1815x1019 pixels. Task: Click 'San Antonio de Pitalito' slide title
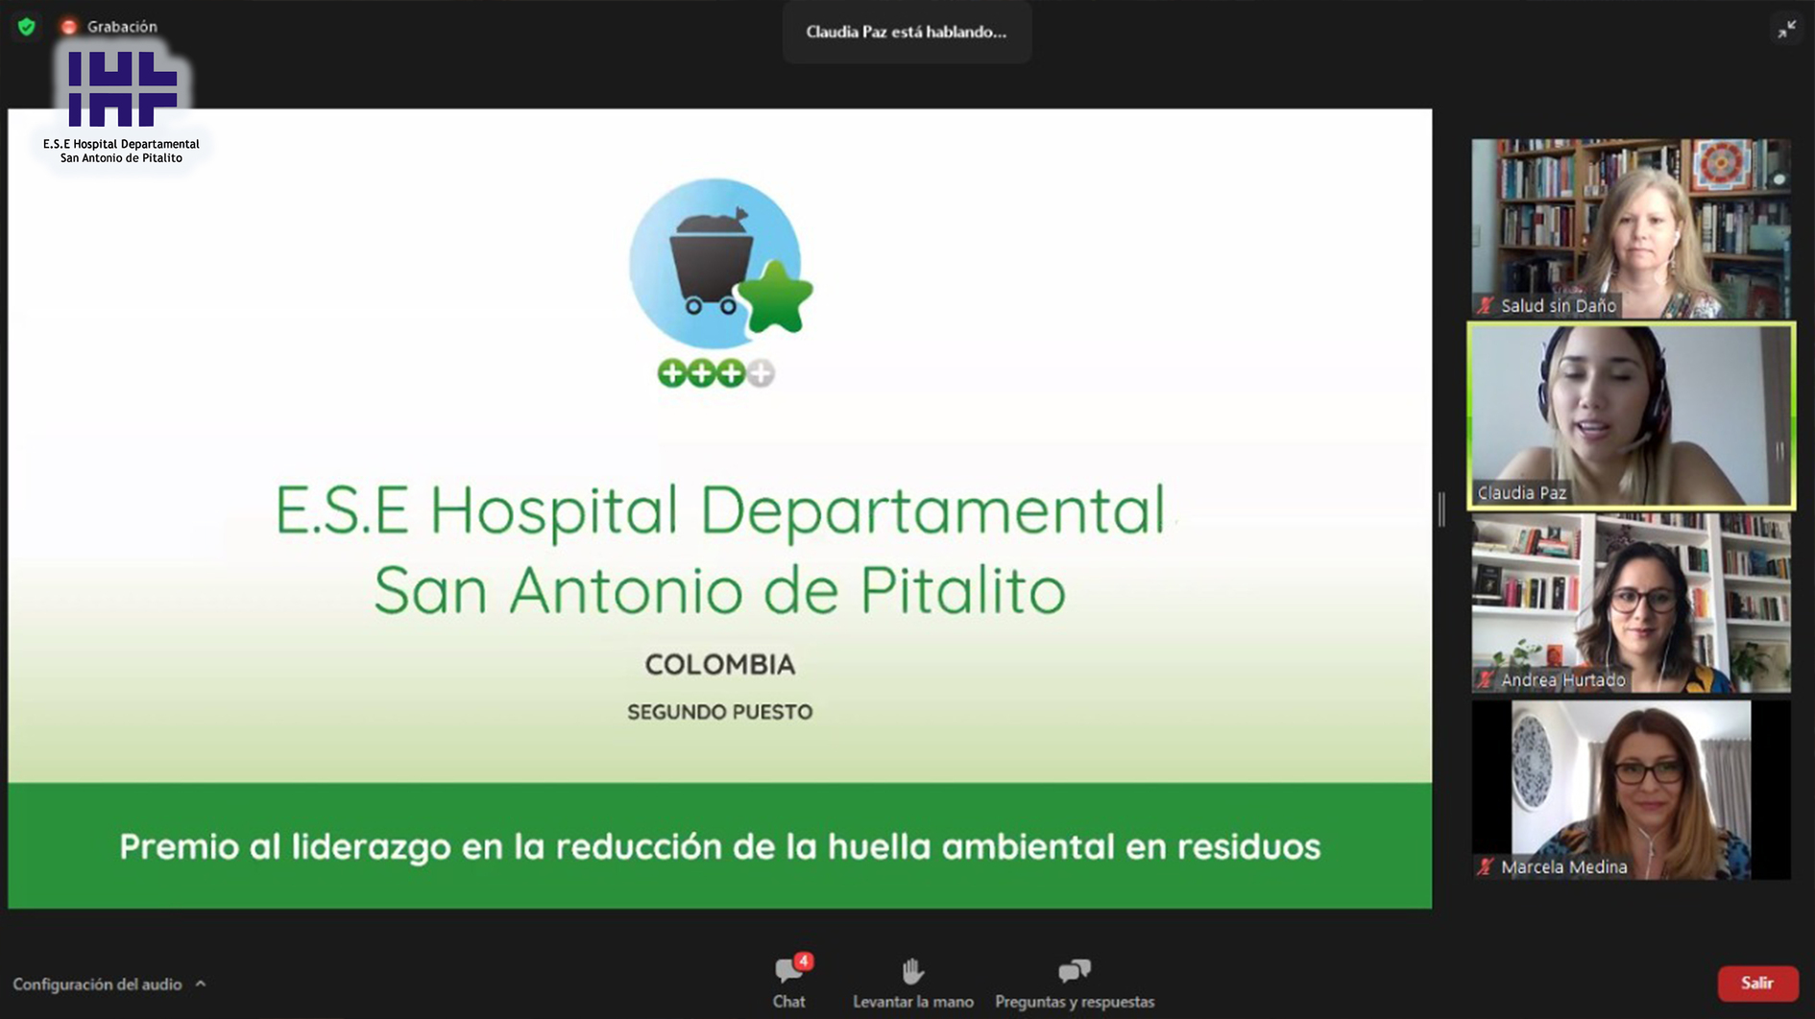pos(719,590)
